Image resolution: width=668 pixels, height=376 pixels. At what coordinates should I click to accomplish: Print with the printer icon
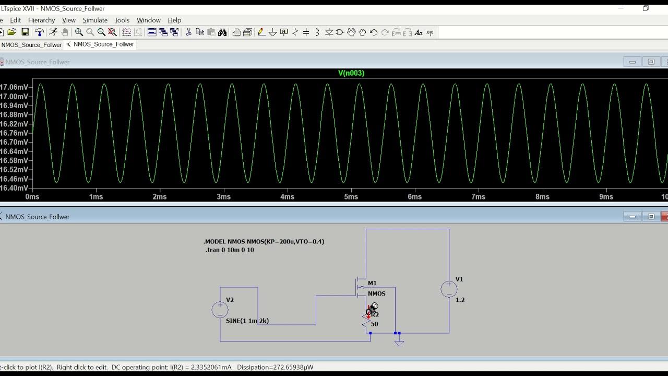tap(247, 32)
